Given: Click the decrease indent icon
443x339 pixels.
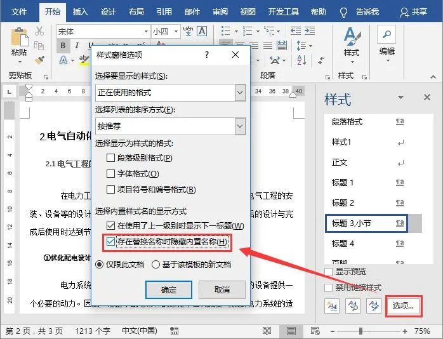Looking at the screenshot, I should (x=296, y=31).
